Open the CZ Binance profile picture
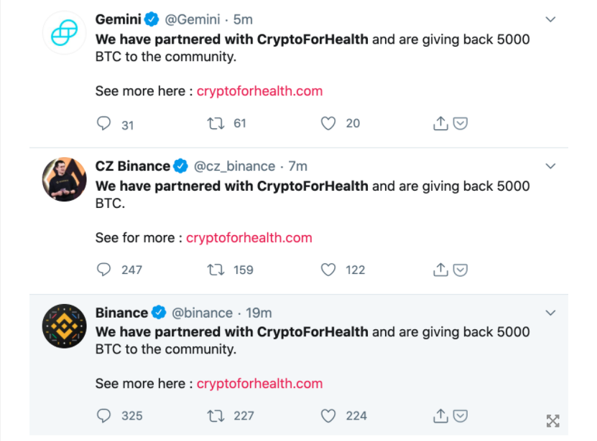 64,179
